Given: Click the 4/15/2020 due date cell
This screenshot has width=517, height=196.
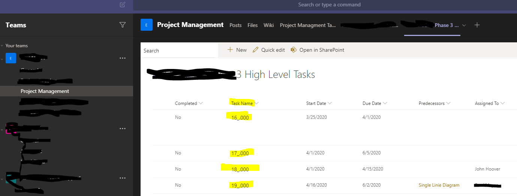Looking at the screenshot, I should pos(373,169).
